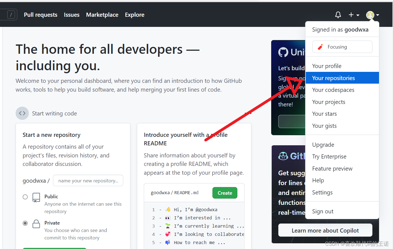Click README line 1 'Hi, I'm @goodwxa'
This screenshot has height=249, width=393.
click(195, 210)
